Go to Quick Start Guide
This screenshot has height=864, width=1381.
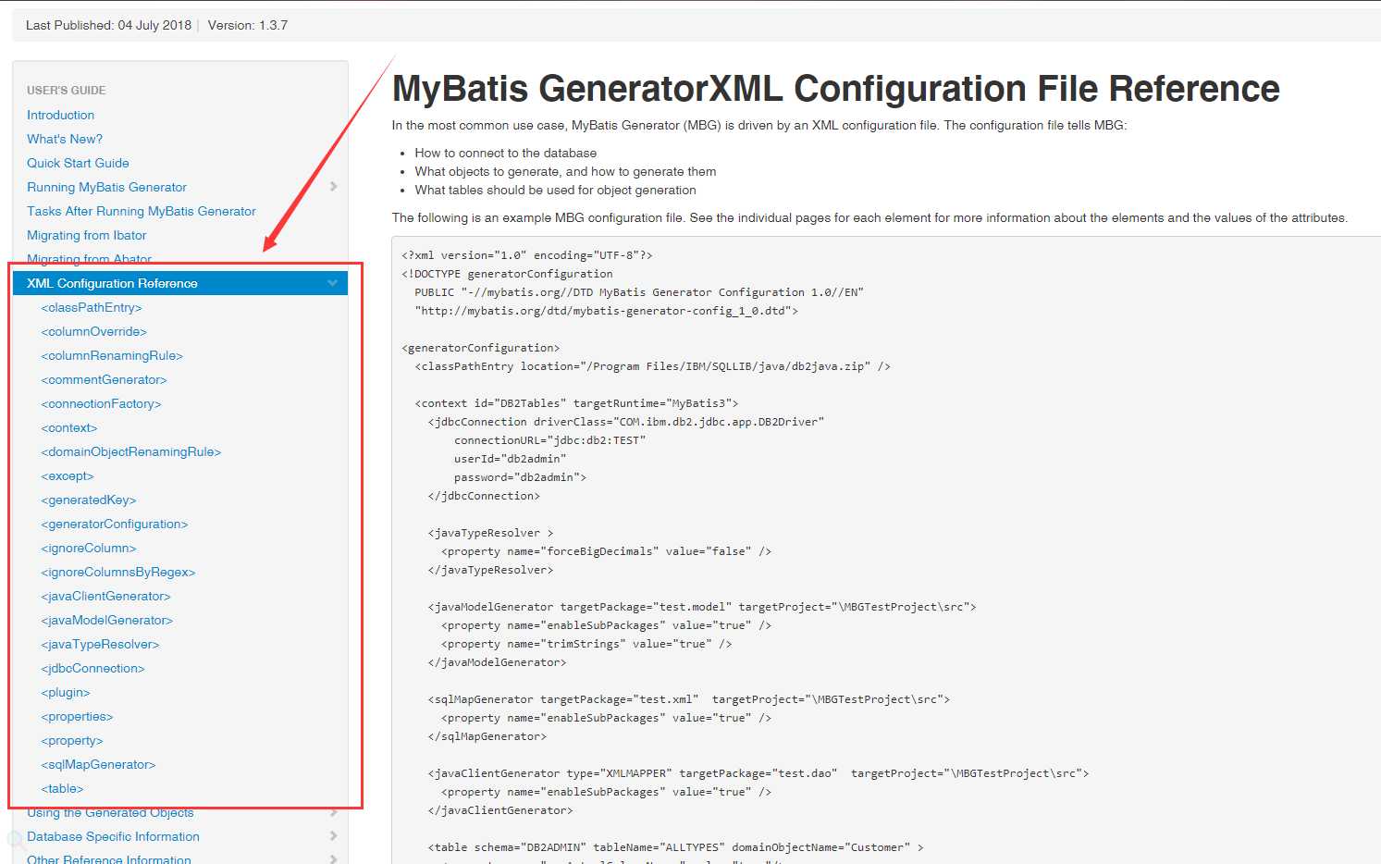[78, 163]
